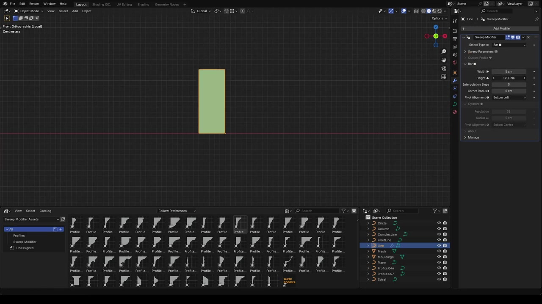The height and width of the screenshot is (304, 542).
Task: Select the Sweep Modifier catalog in asset browser
Action: click(x=25, y=242)
